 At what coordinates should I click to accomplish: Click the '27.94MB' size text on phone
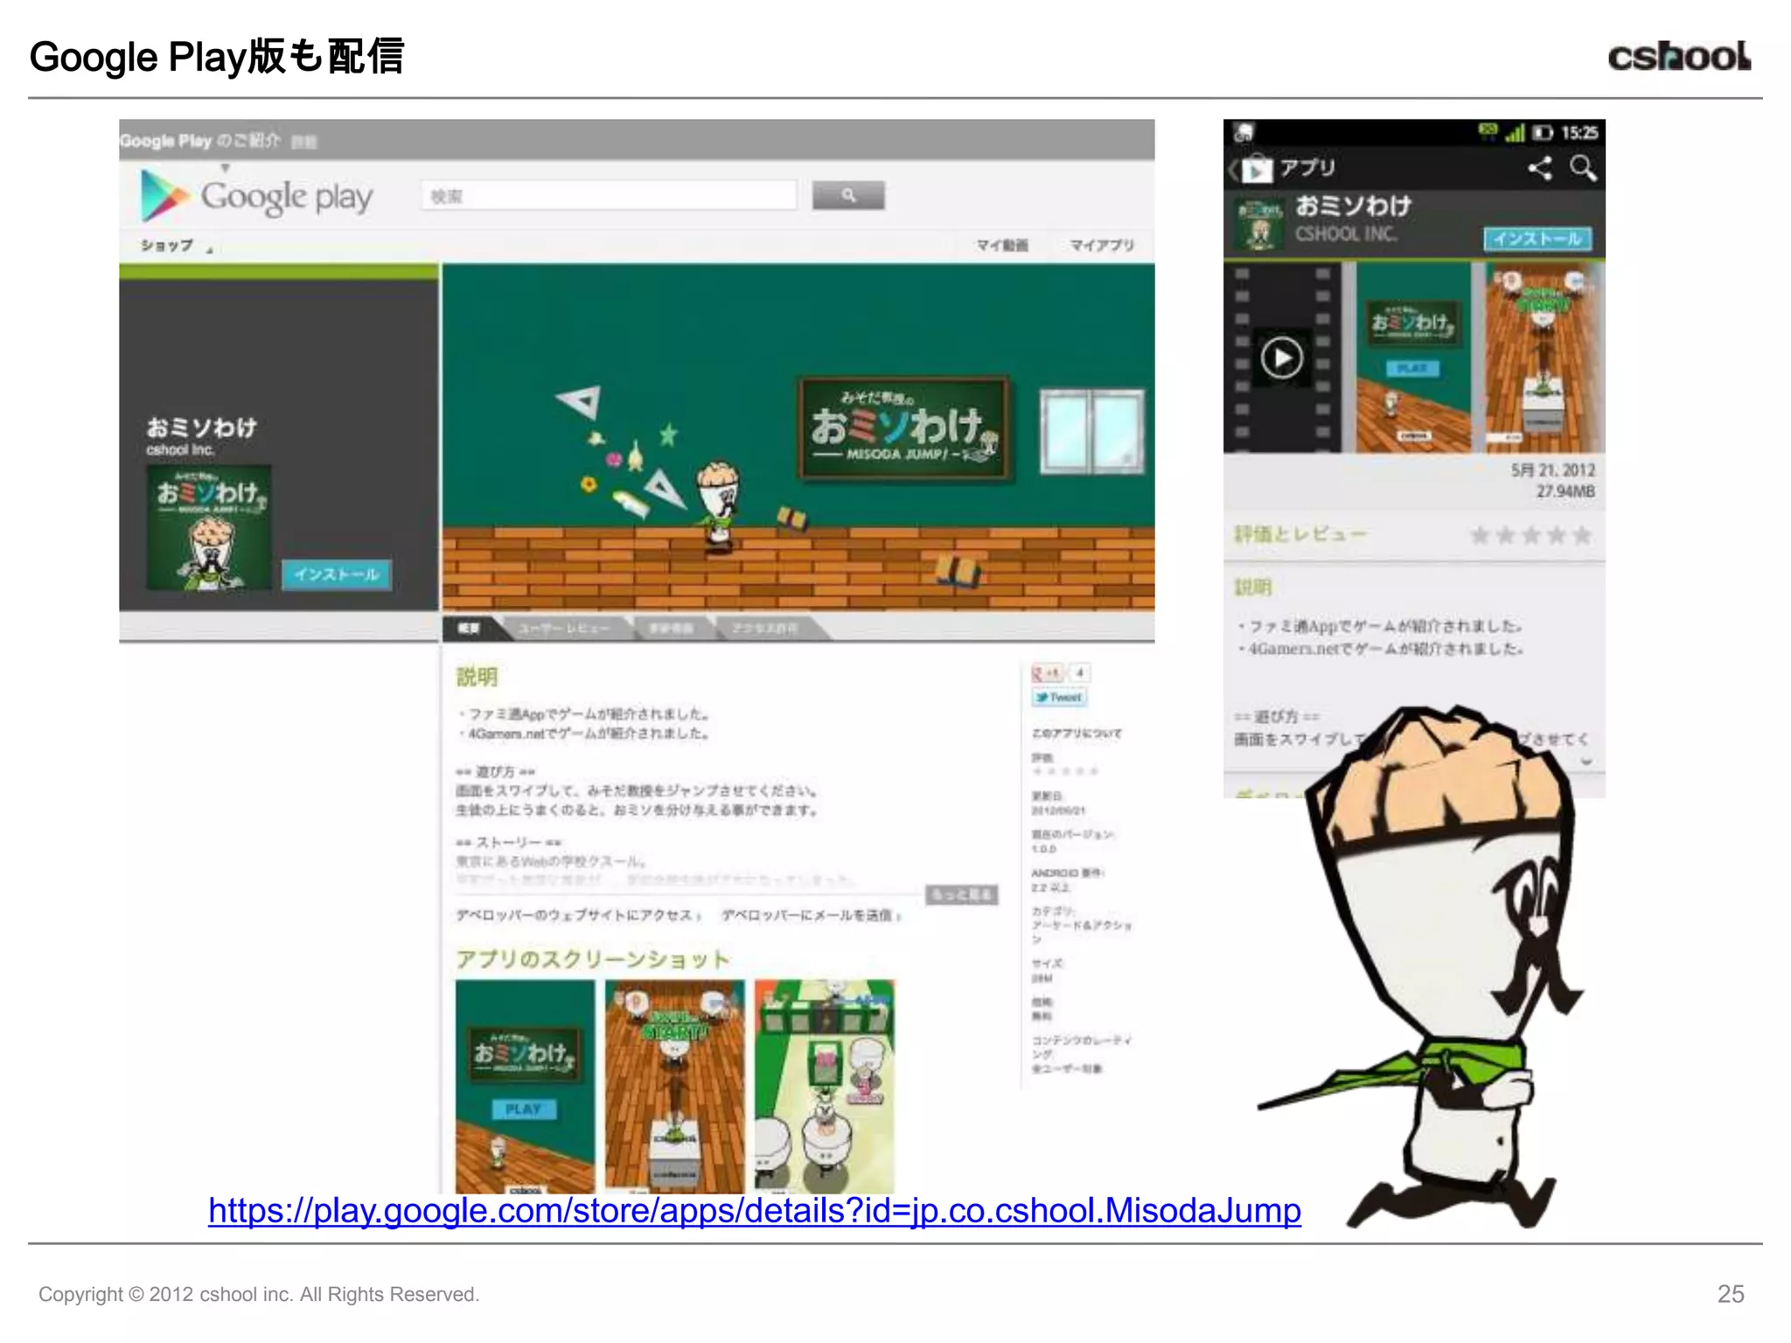click(1565, 491)
